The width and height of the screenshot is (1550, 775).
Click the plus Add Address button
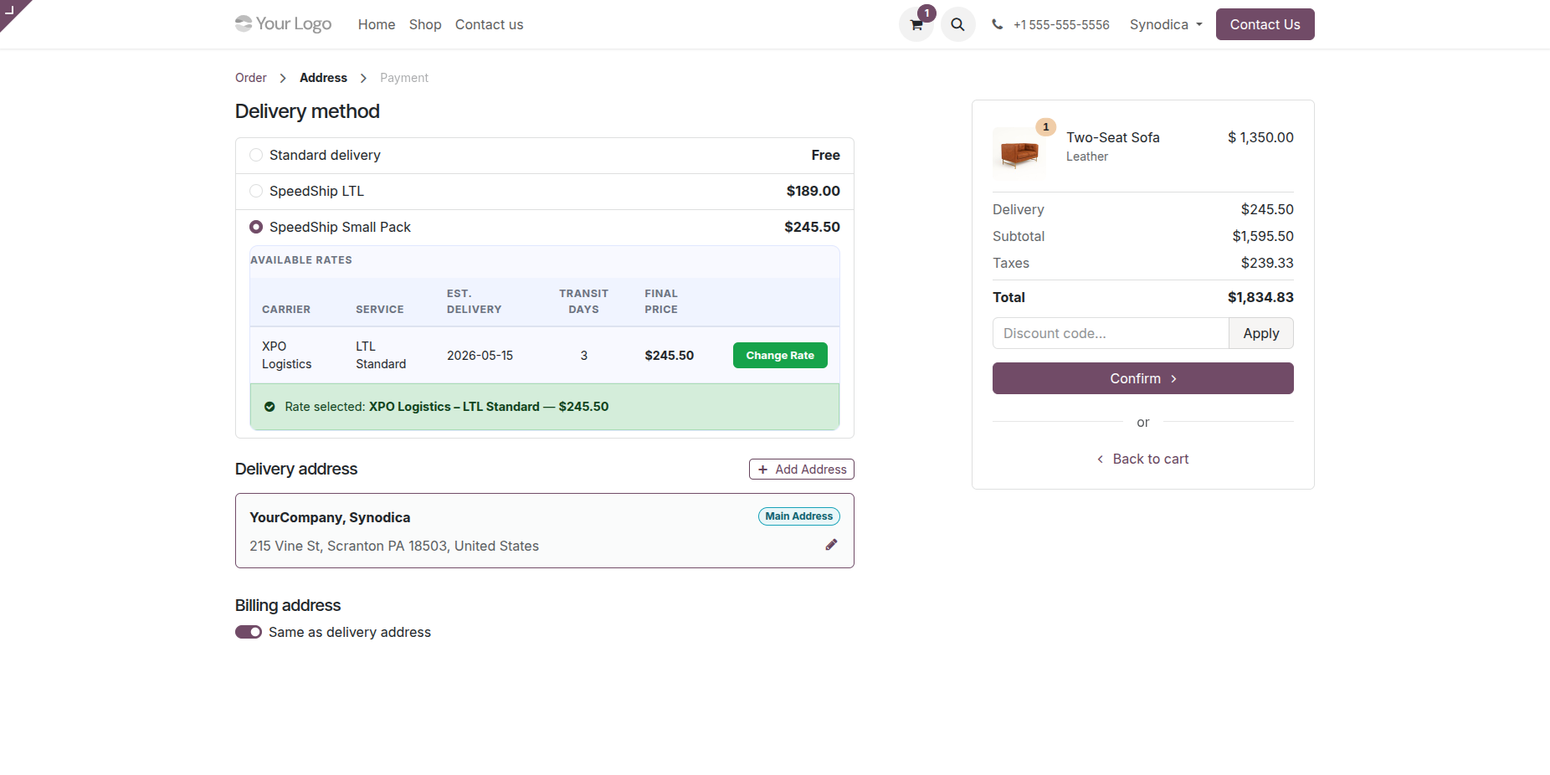coord(801,470)
